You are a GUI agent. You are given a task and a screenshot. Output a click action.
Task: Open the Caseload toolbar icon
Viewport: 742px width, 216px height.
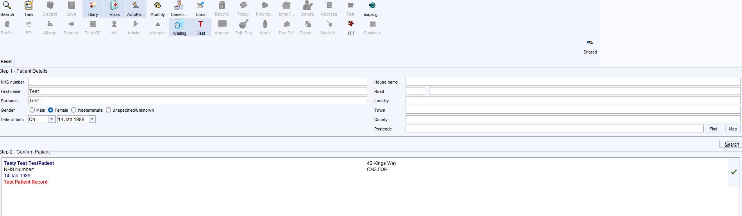coord(179,9)
